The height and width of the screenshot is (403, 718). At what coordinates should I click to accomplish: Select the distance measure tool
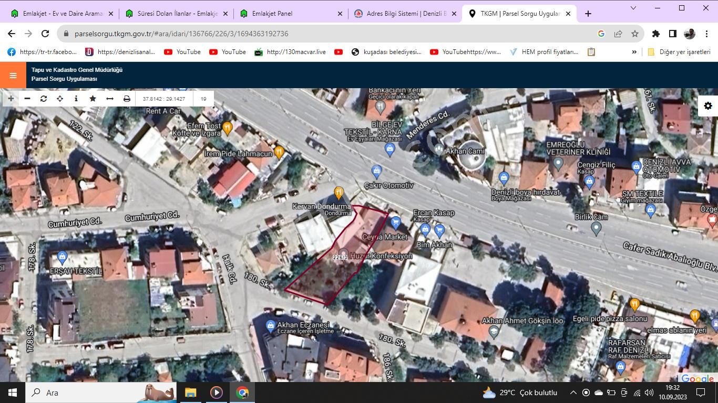point(110,99)
